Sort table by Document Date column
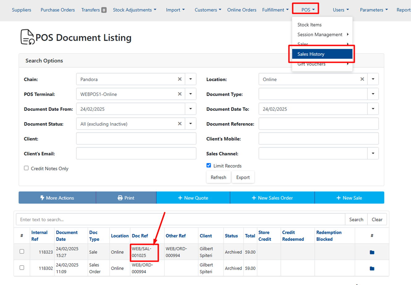This screenshot has width=411, height=285. [67, 236]
